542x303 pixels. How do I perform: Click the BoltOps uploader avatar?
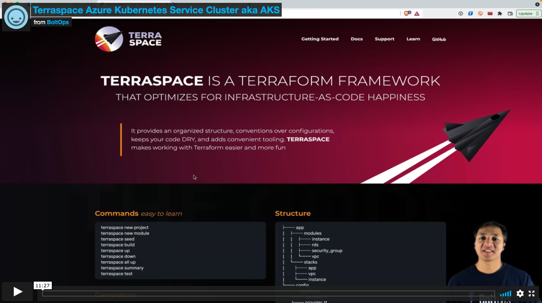[16, 17]
